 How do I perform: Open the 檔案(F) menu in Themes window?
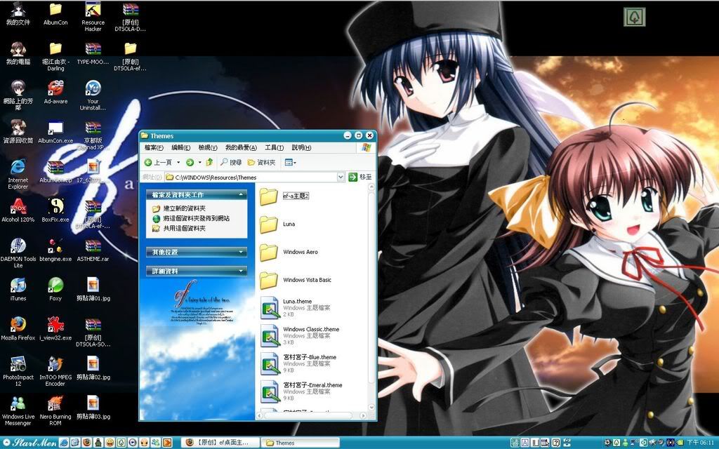(154, 147)
